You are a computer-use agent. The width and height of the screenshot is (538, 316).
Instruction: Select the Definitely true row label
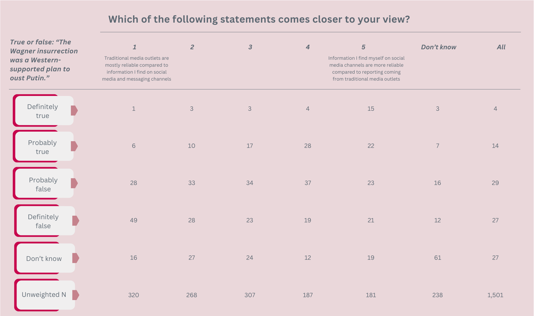[43, 111]
